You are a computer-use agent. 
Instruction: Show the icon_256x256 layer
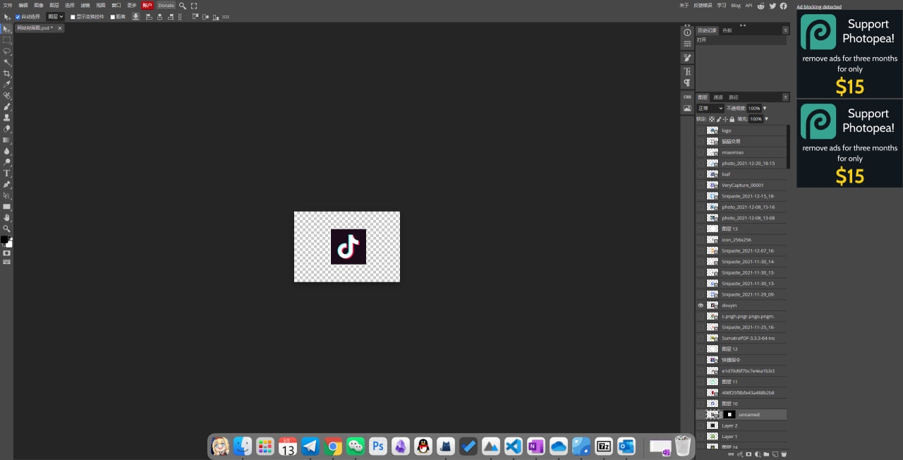pos(701,240)
